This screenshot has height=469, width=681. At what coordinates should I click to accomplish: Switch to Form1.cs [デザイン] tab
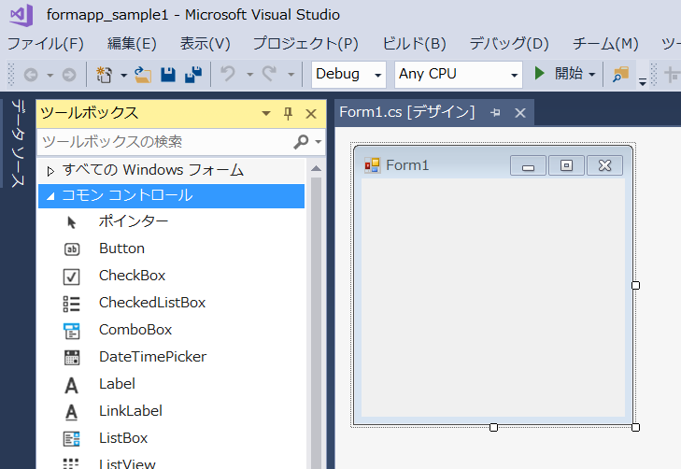tap(407, 112)
